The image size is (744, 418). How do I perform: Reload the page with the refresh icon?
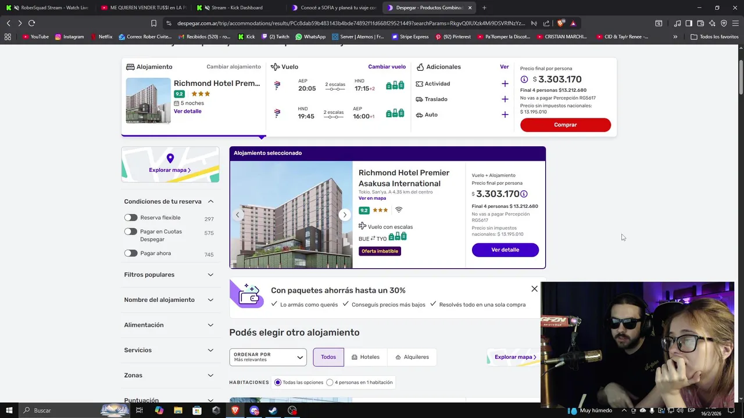point(31,23)
